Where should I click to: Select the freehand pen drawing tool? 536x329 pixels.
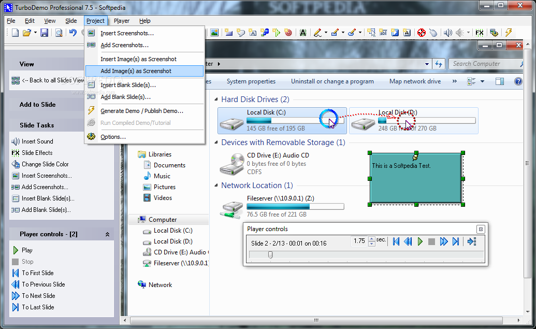(317, 33)
